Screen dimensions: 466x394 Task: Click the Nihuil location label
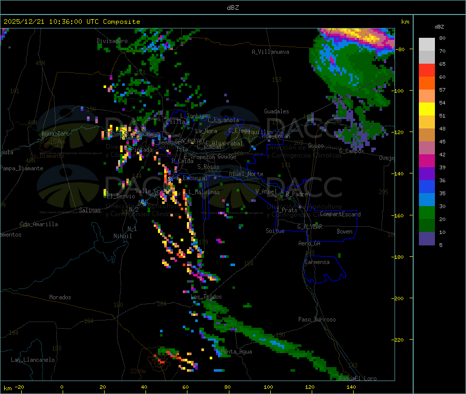click(123, 236)
